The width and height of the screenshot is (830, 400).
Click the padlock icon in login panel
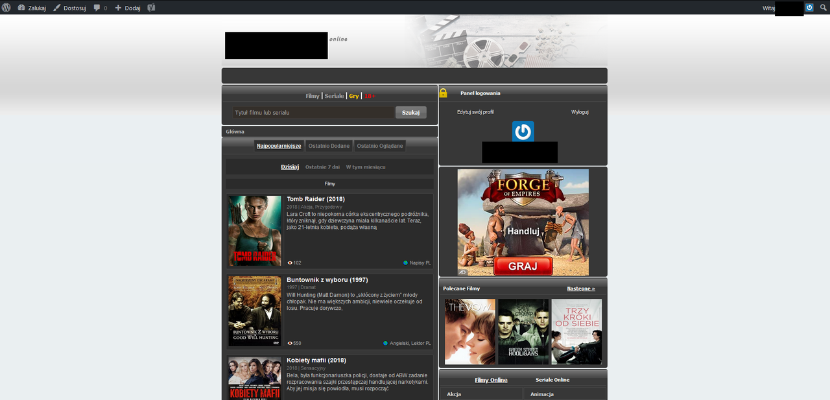click(444, 93)
